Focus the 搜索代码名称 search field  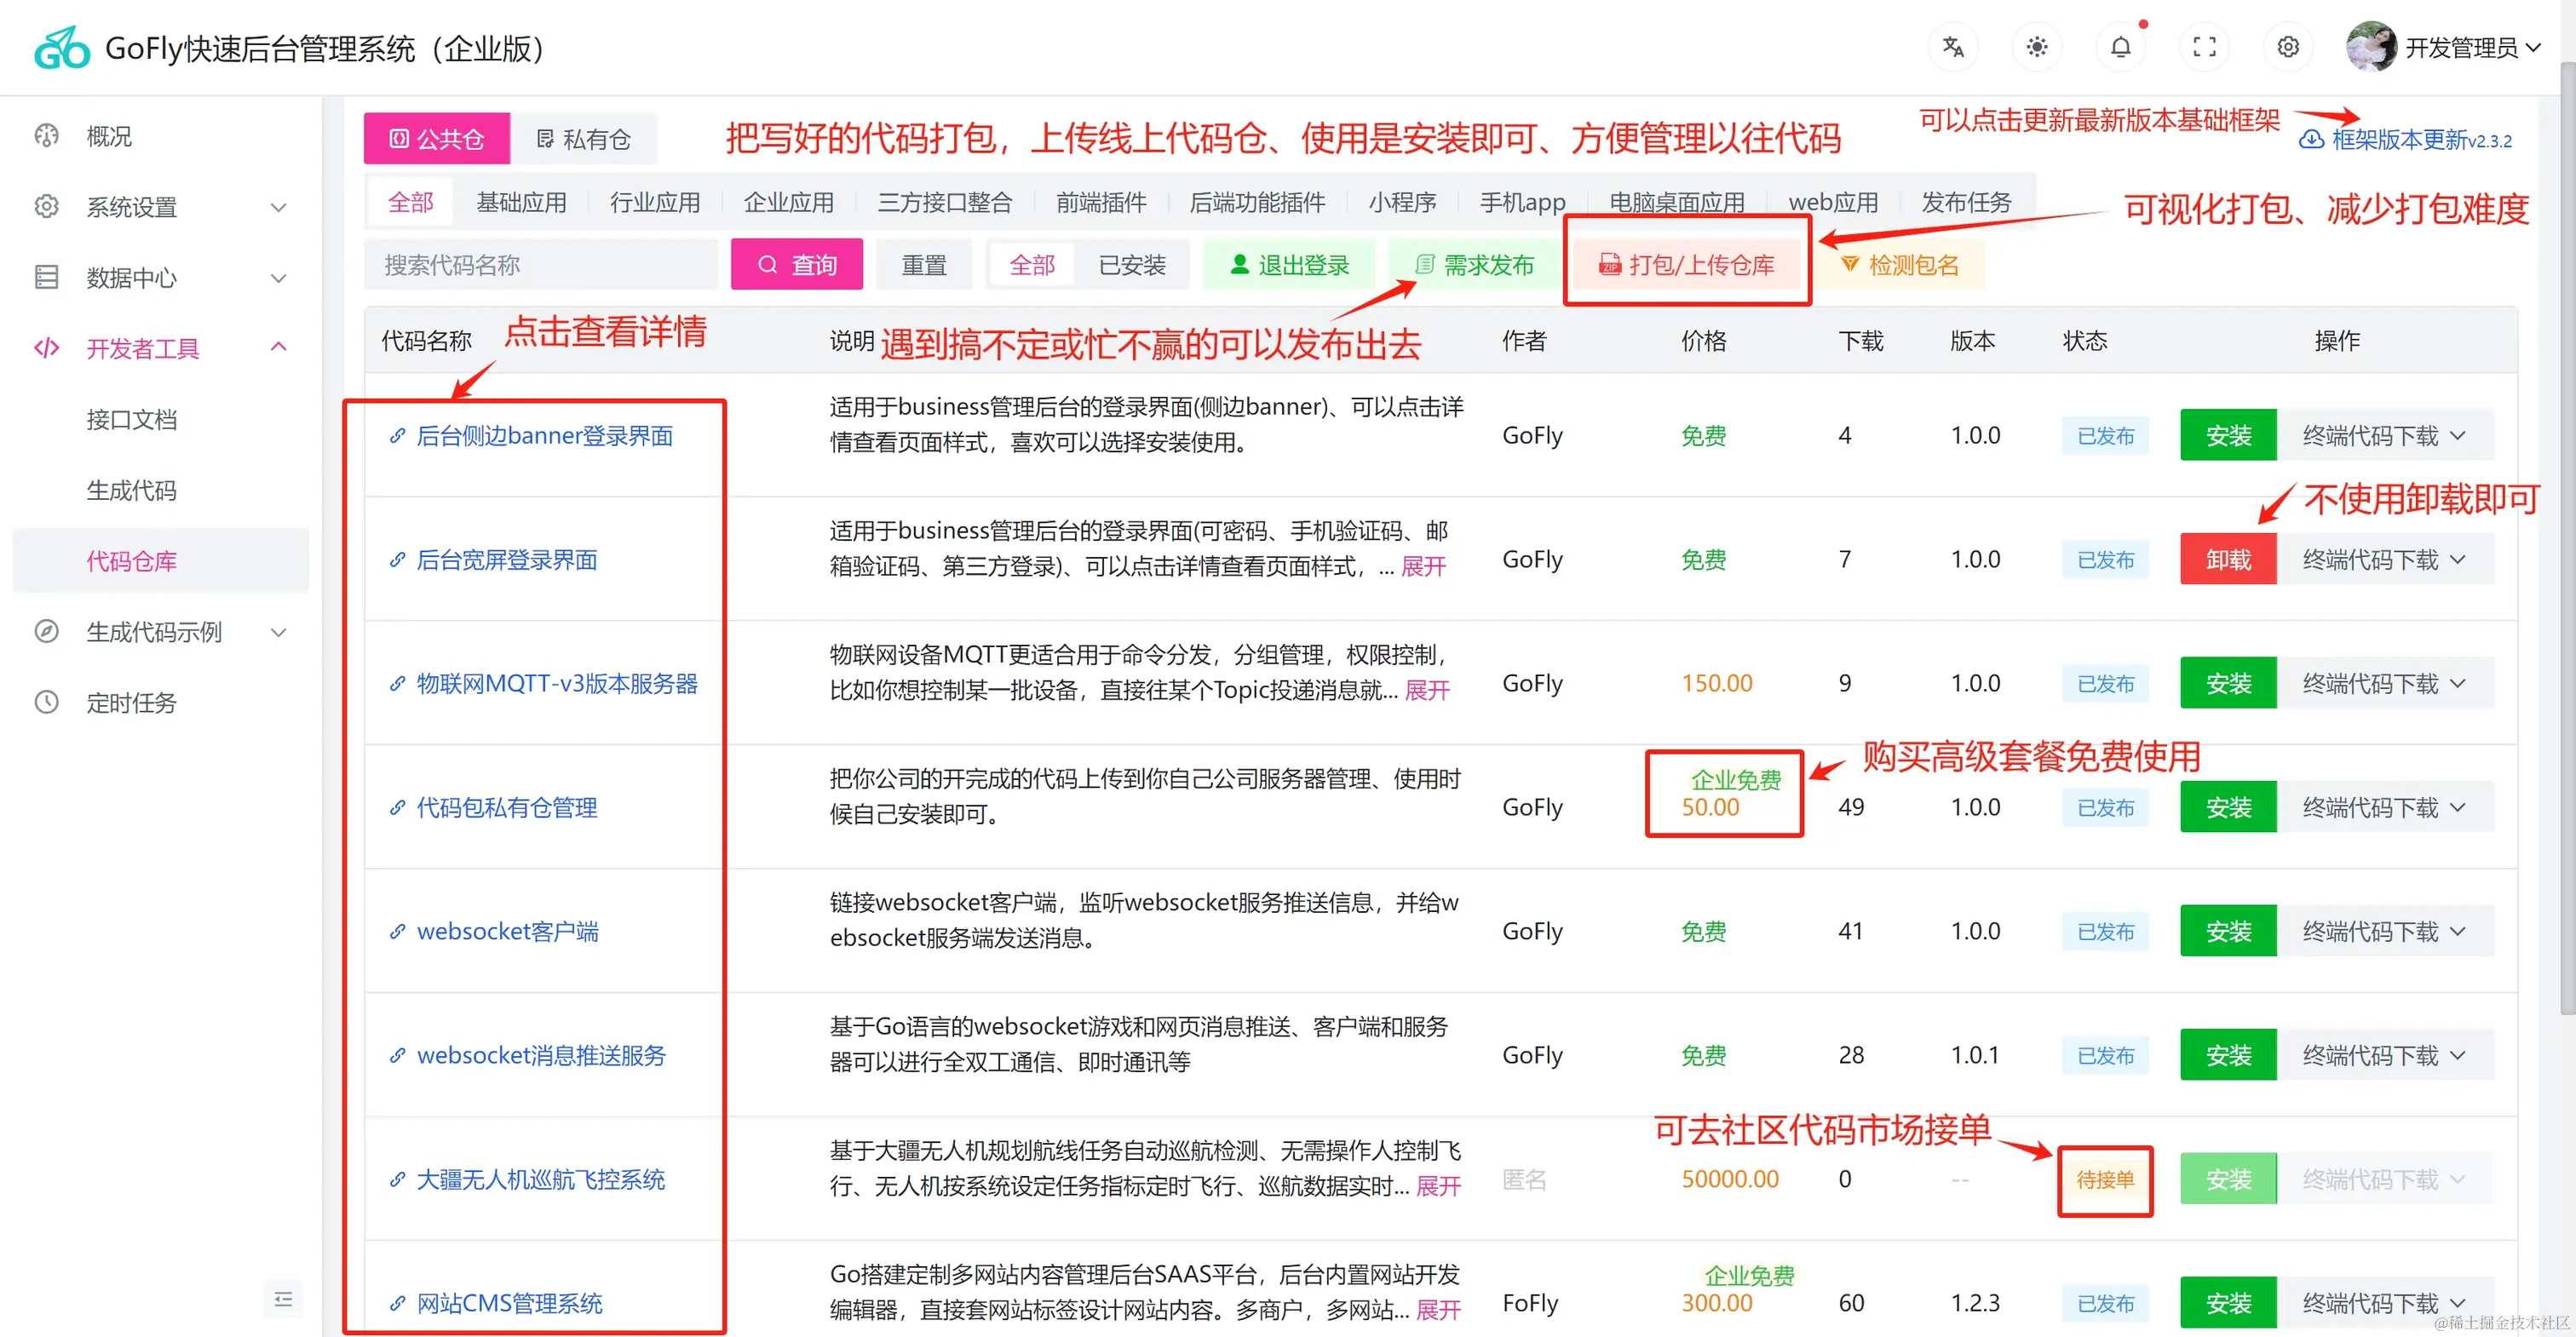[x=540, y=265]
